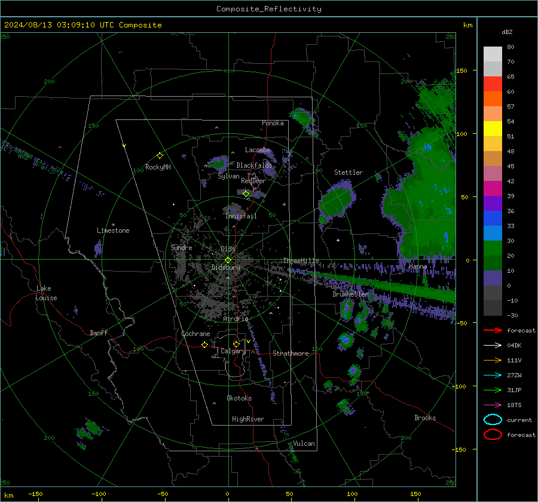Click the "current" legend label
Screen dimensions: 538x502
(x=519, y=420)
